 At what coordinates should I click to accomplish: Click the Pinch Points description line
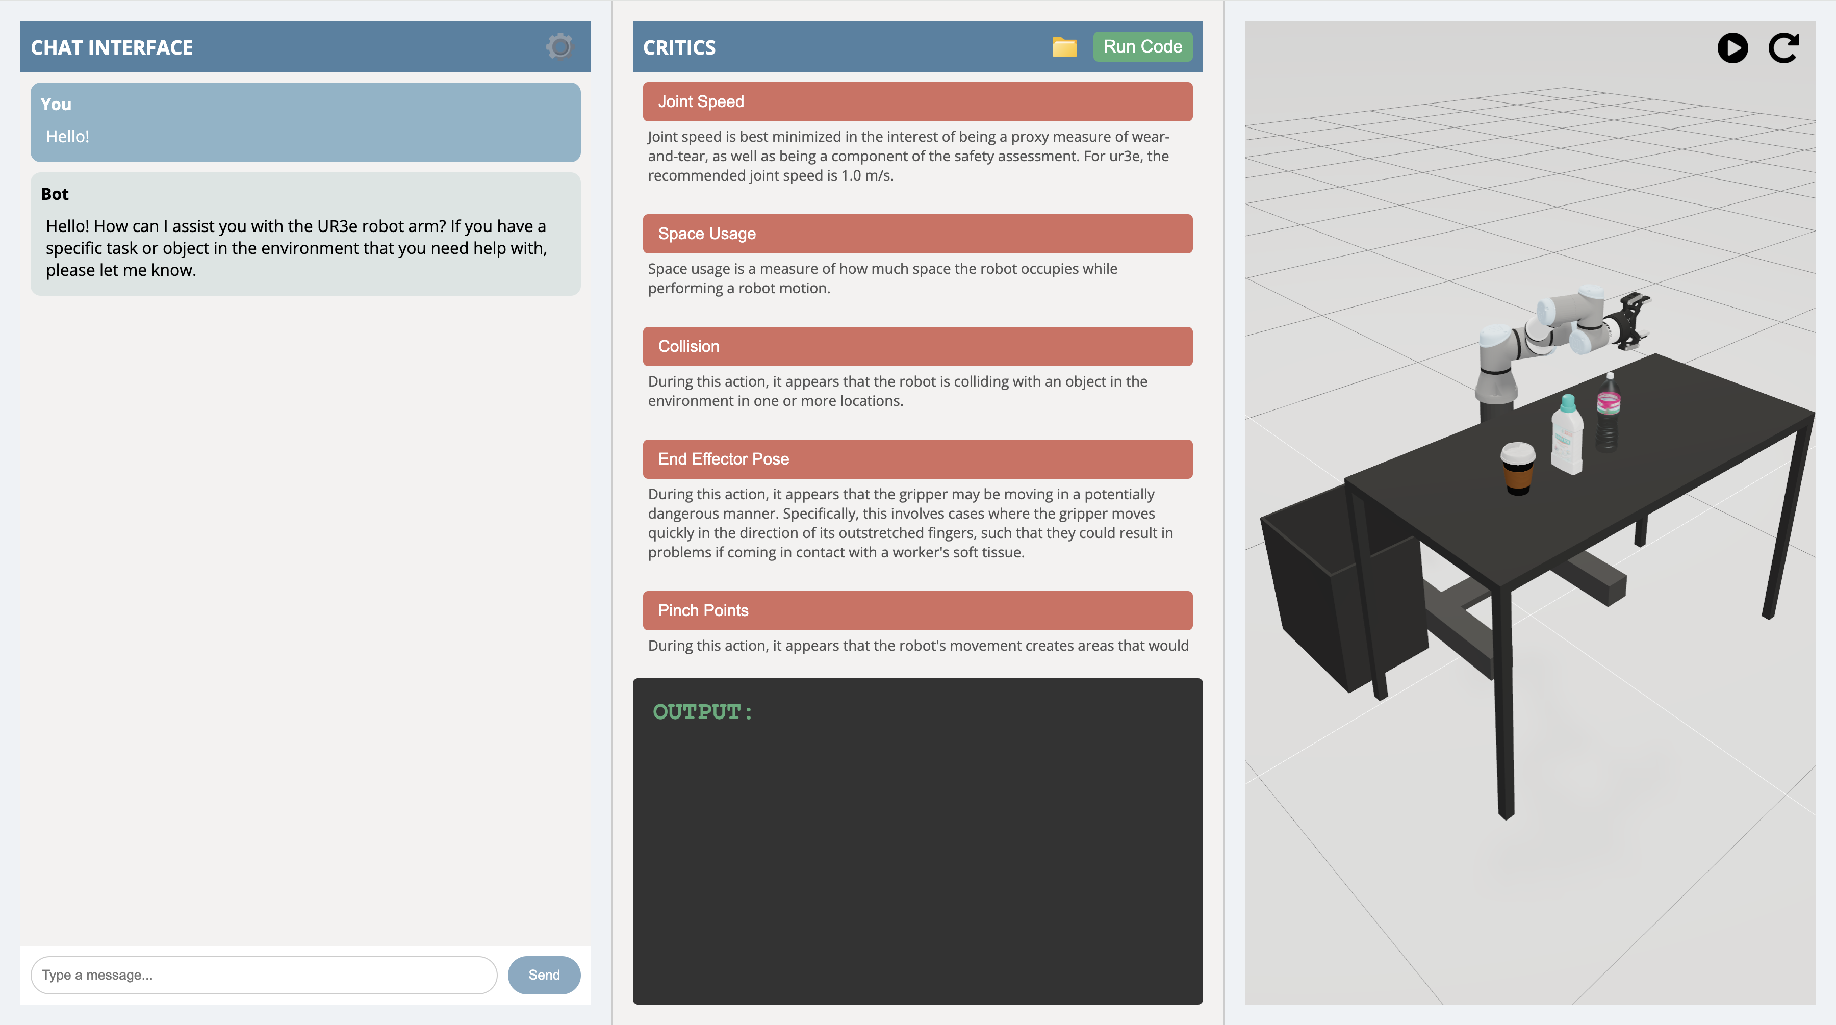[918, 645]
